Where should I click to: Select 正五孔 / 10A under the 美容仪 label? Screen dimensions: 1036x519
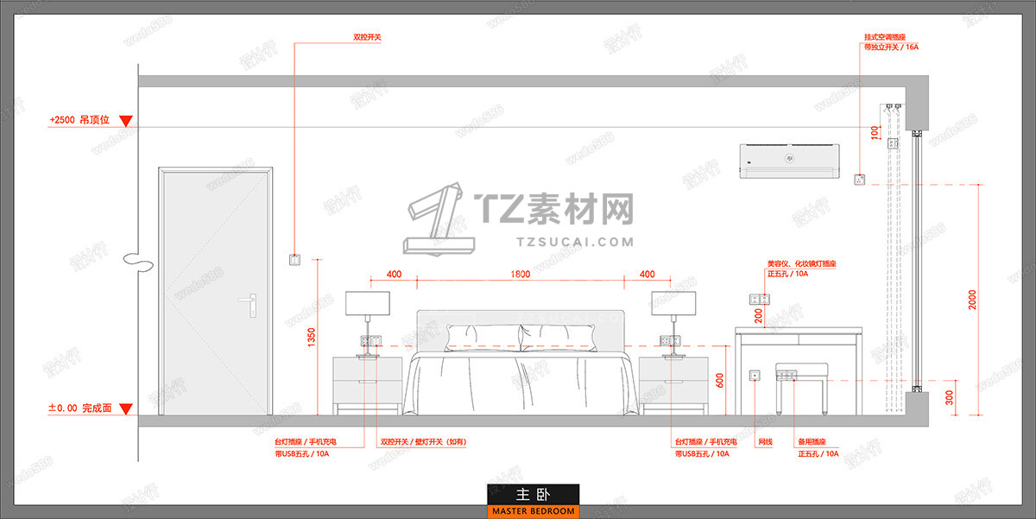click(x=787, y=274)
